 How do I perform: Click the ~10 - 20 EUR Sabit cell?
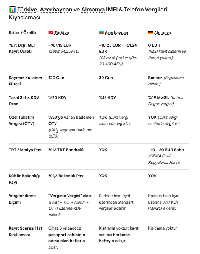[x=166, y=150]
